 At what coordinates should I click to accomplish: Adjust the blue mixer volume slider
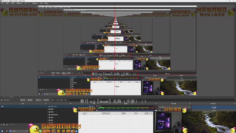tap(127, 110)
